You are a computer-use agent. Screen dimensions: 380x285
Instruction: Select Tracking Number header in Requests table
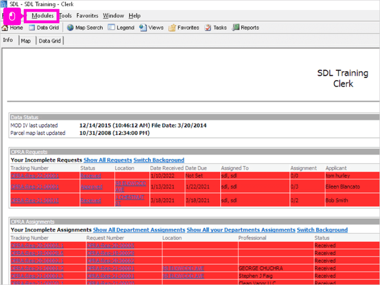[30, 168]
